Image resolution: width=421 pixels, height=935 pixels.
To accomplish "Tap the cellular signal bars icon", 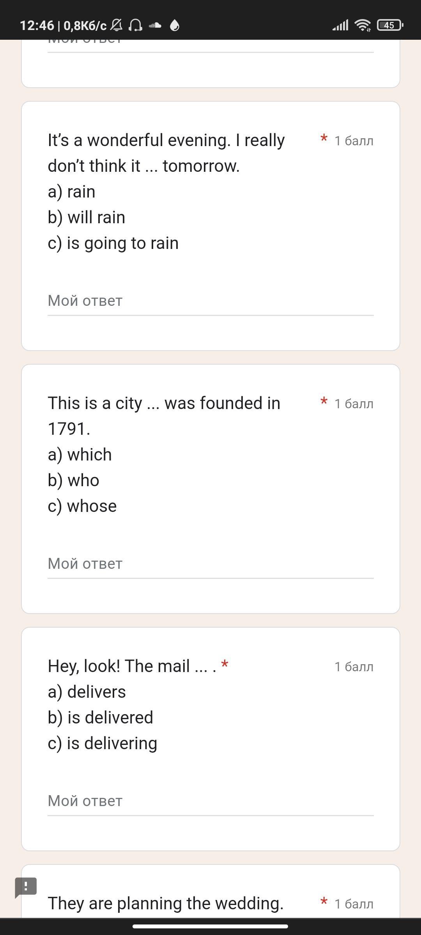I will pyautogui.click(x=340, y=25).
